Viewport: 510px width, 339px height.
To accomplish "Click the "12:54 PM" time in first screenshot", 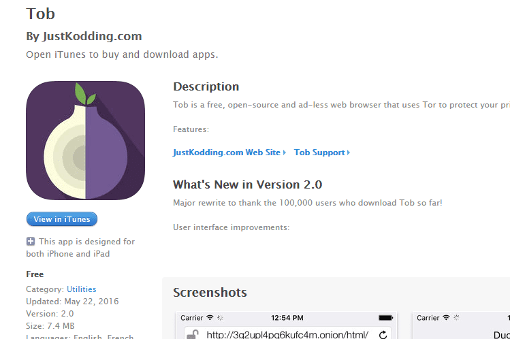I will [x=287, y=317].
